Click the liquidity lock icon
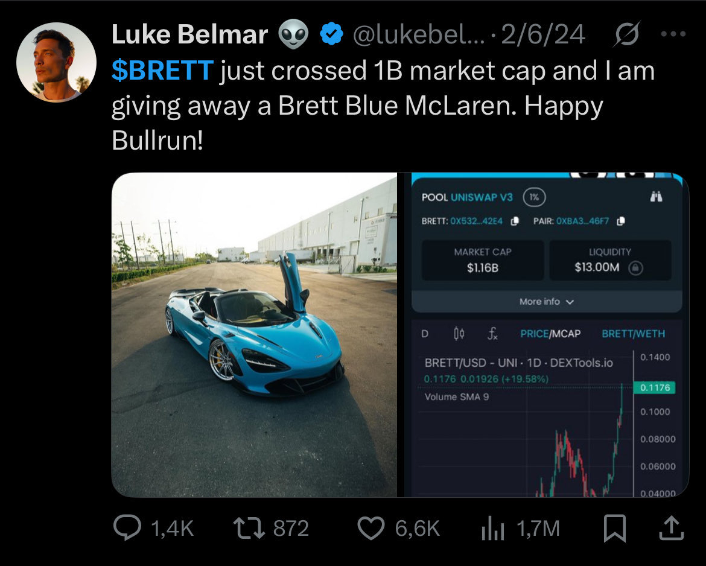This screenshot has height=566, width=706. (635, 267)
